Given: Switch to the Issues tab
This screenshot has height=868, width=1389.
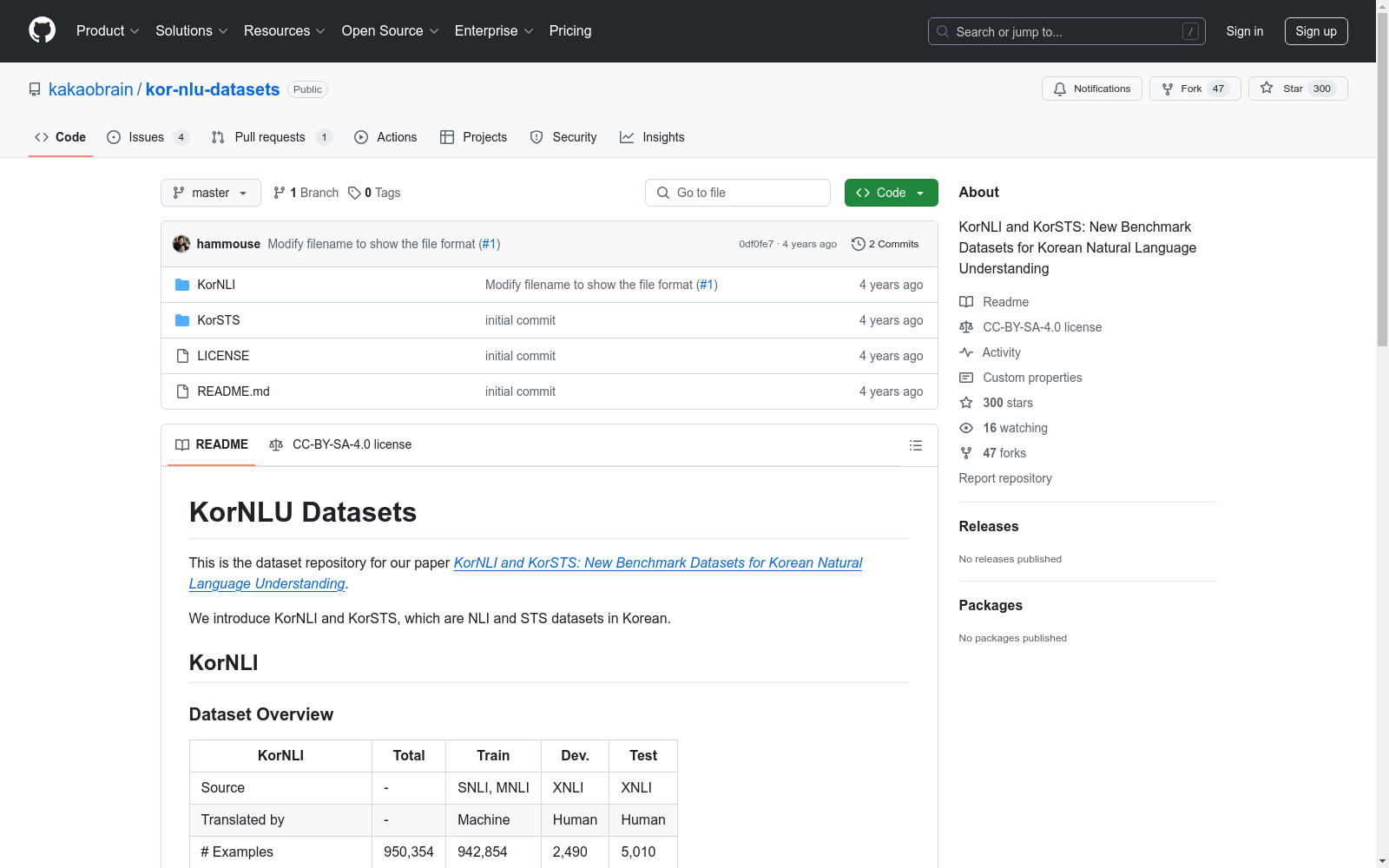Looking at the screenshot, I should tap(148, 137).
